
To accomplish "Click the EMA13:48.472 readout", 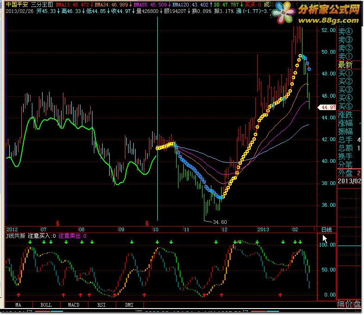I will pos(73,5).
